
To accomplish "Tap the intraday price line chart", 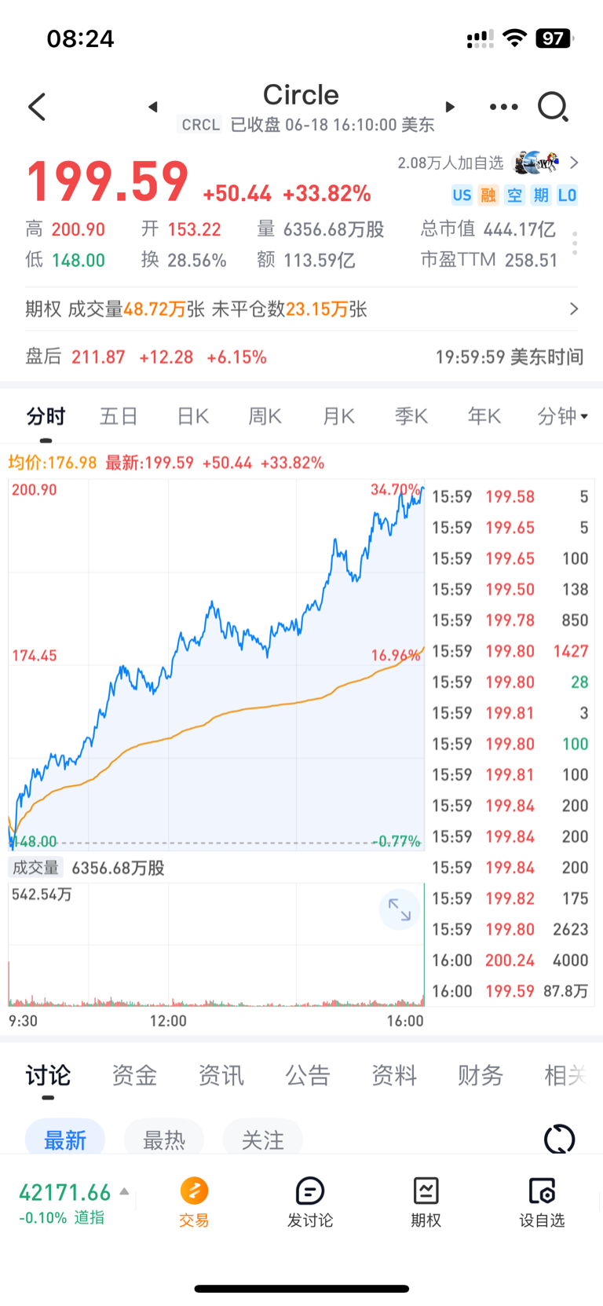I will 216,665.
